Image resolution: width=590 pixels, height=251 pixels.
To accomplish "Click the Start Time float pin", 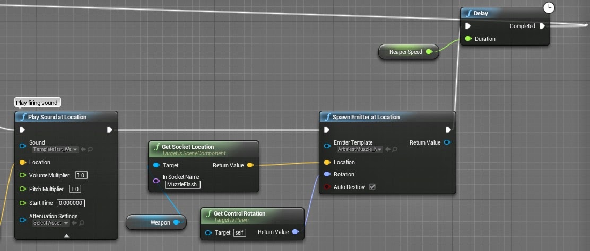I will pyautogui.click(x=22, y=203).
